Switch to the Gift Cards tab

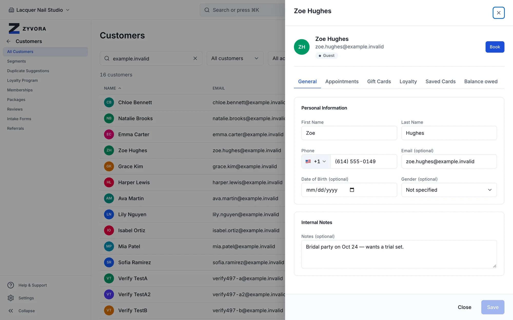(x=379, y=81)
